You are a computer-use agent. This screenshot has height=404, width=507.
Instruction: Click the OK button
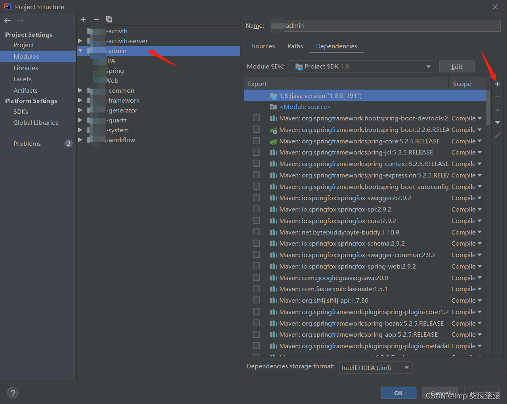[x=398, y=393]
